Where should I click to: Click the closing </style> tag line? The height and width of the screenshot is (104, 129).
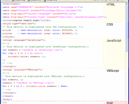coord(9,37)
